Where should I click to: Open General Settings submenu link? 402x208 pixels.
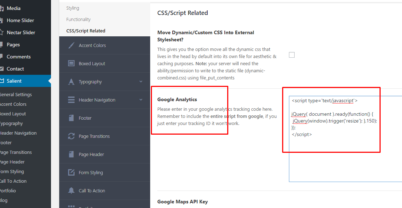tap(16, 95)
